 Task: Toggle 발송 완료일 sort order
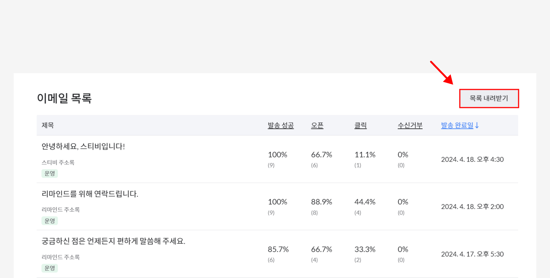(x=457, y=125)
